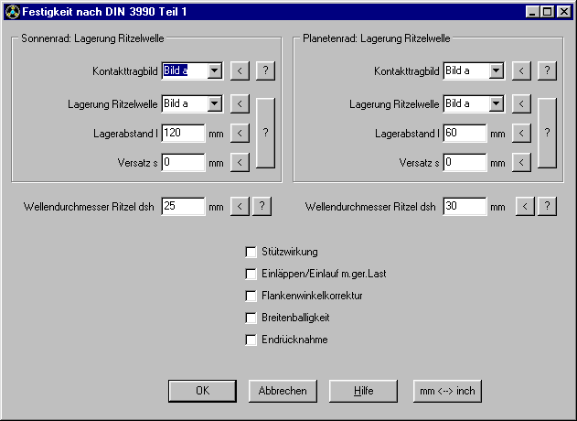Click the OK button
The width and height of the screenshot is (577, 421).
click(202, 390)
